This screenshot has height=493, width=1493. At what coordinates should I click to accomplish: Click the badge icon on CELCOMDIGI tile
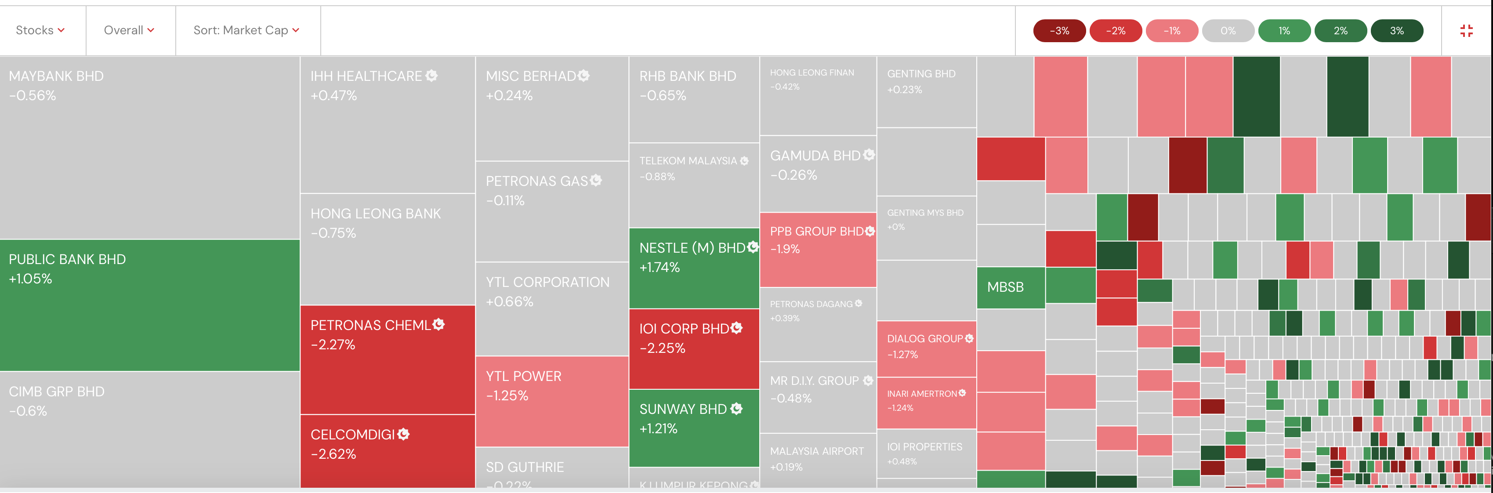(x=403, y=433)
